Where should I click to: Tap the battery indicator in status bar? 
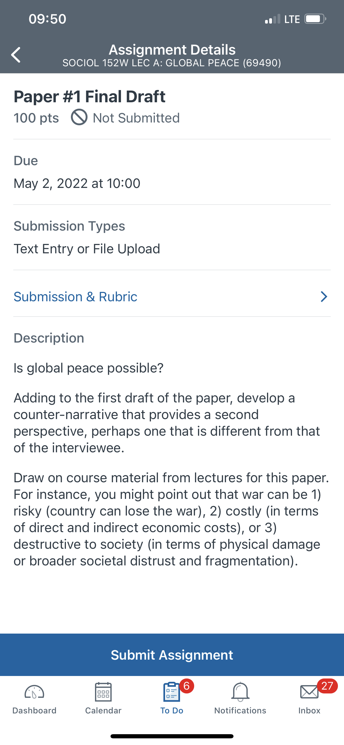click(315, 19)
